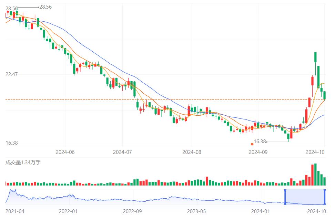Viewport: 336px width, 220px height.
Task: Click the orange dot marker beside 16.38
Action: 252,144
